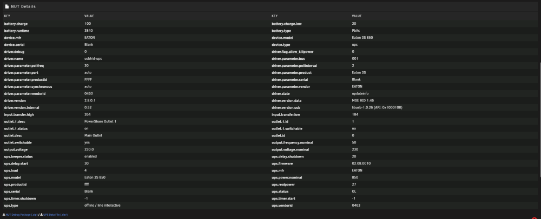The height and width of the screenshot is (219, 541).
Task: Select the libusb-1.0.26 version value
Action: (377, 107)
